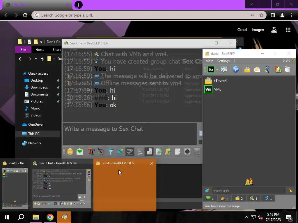298x223 pixels.
Task: Expand recent locations chevron in Explorer
Action: coord(36,59)
